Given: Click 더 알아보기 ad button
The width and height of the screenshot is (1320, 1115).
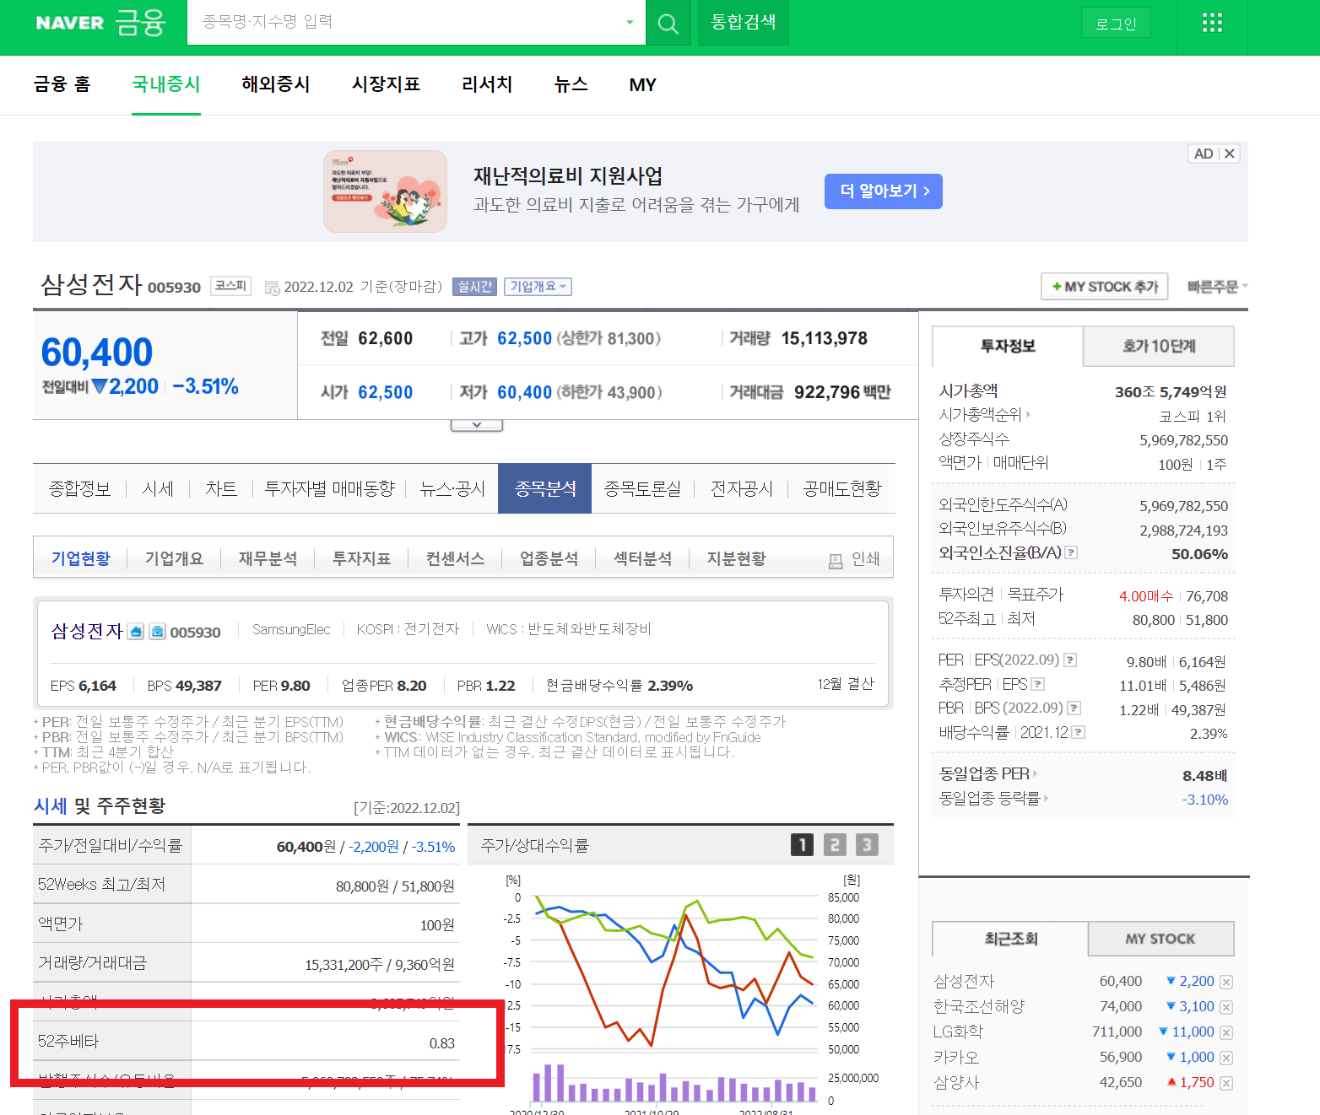Looking at the screenshot, I should [884, 191].
